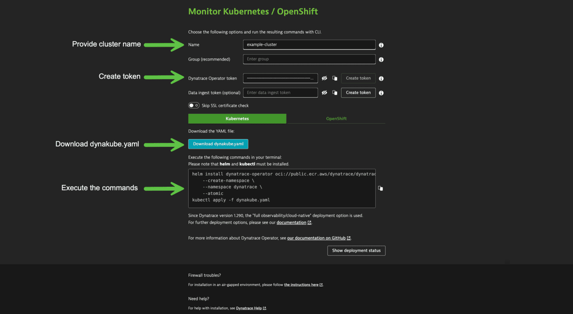Viewport: 573px width, 314px height.
Task: Reveal the data ingest token value
Action: click(x=325, y=92)
